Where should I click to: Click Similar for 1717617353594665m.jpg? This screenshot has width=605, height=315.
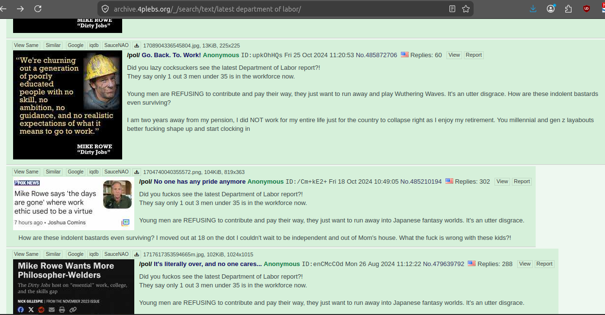pyautogui.click(x=53, y=254)
